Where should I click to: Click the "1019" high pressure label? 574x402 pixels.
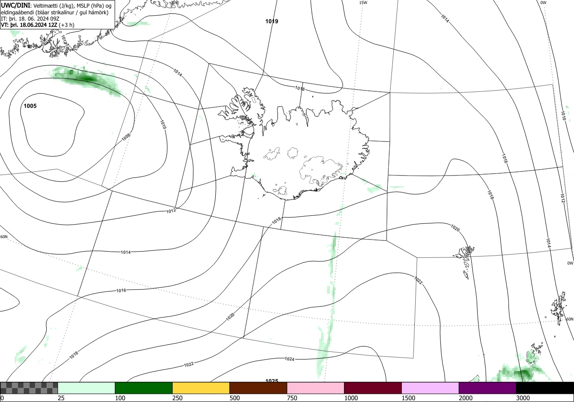(x=272, y=21)
